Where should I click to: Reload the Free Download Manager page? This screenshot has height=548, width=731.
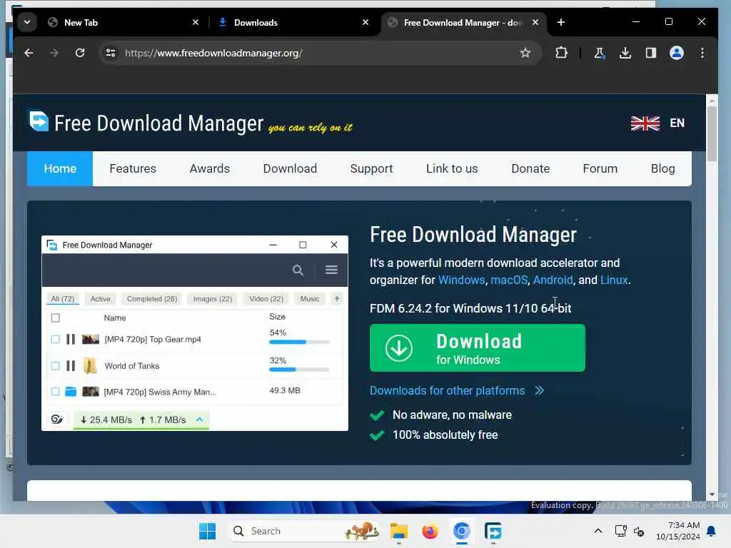(x=80, y=53)
